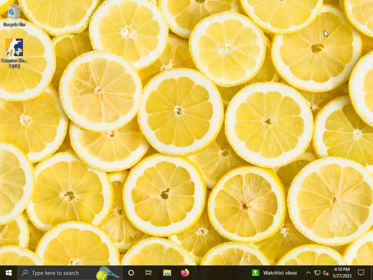The image size is (373, 280).
Task: Open Task View on the taskbar
Action: pyautogui.click(x=149, y=273)
